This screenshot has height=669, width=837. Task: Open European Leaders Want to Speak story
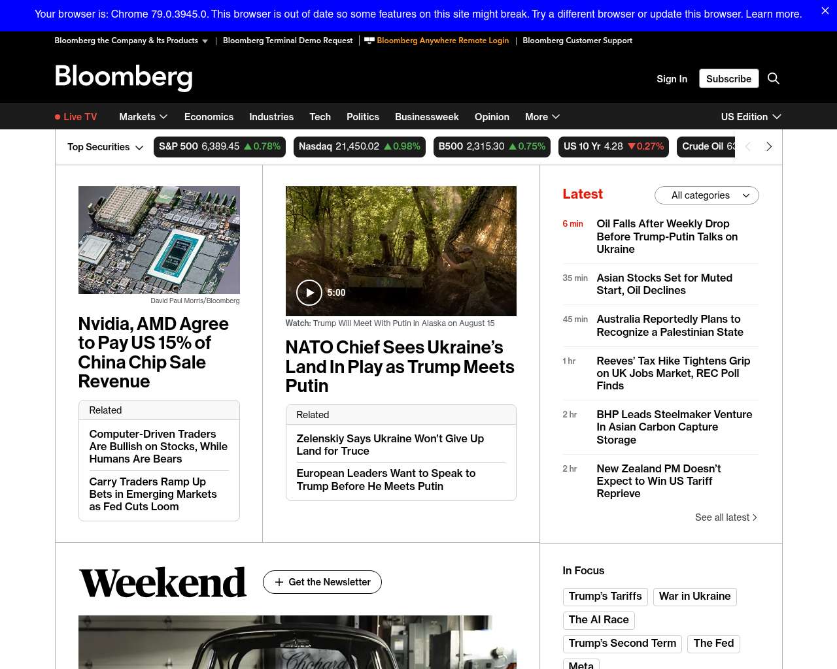tap(386, 480)
